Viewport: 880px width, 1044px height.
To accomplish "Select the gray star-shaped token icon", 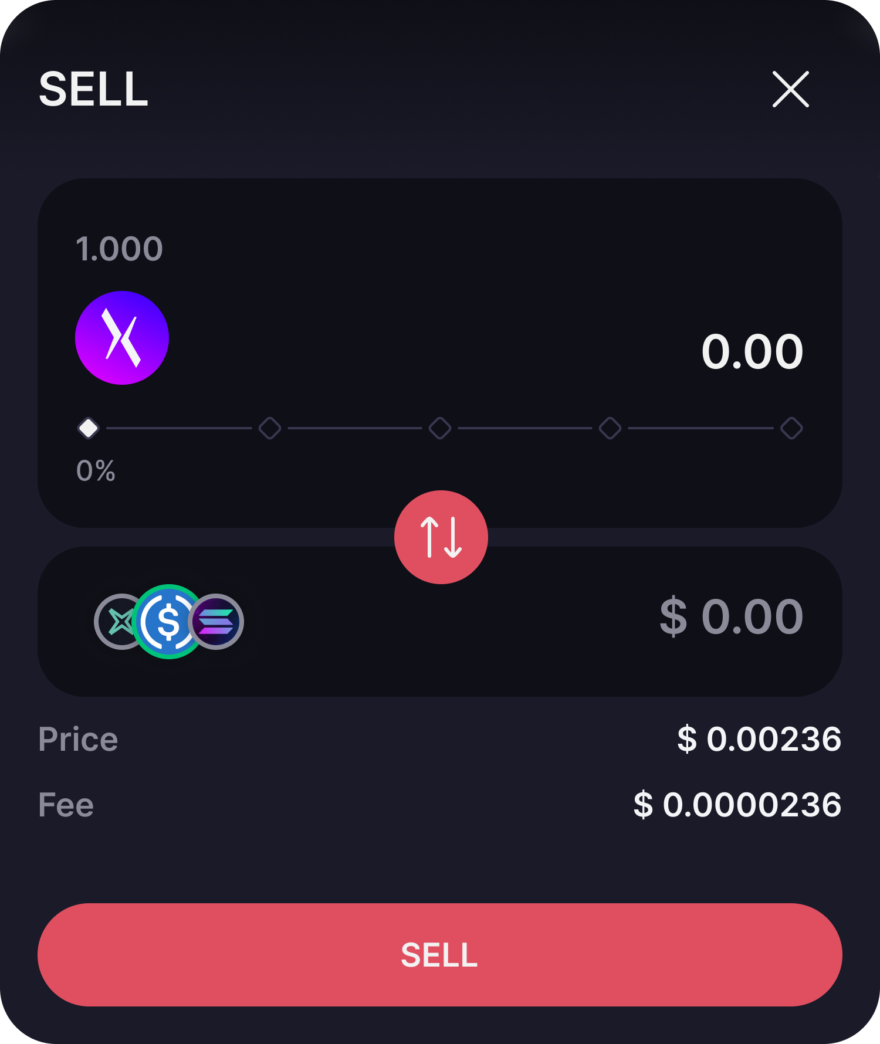I will click(x=119, y=622).
